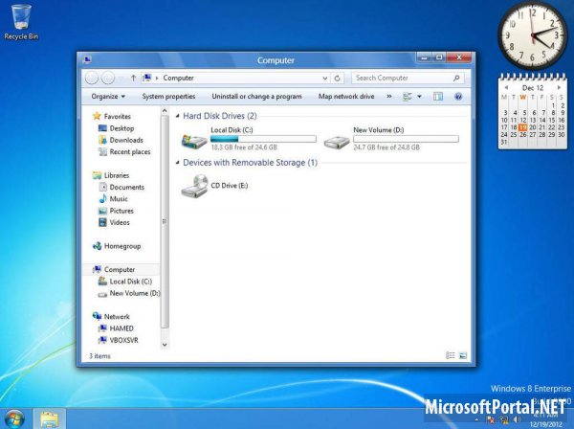Click Computer in the address bar

[x=178, y=78]
